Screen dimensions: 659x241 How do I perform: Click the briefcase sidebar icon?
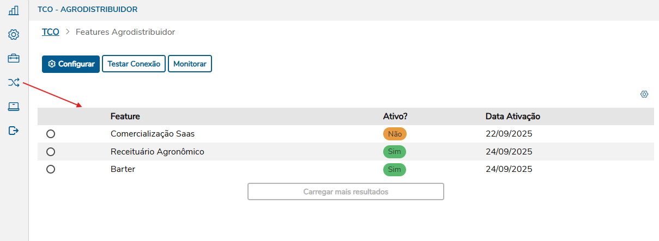(14, 58)
